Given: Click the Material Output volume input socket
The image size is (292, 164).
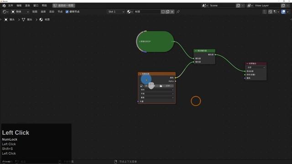Looking at the screenshot, I should [x=245, y=75].
